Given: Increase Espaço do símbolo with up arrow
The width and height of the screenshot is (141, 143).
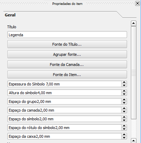Looking at the screenshot, I should click(x=124, y=117).
